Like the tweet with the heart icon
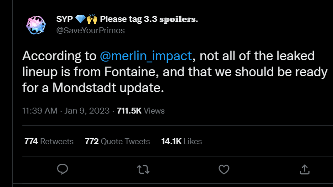Screen dimensions: 333x187 [x=224, y=170]
